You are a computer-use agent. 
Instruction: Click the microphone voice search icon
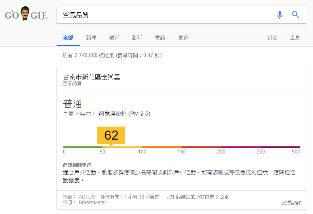280,15
